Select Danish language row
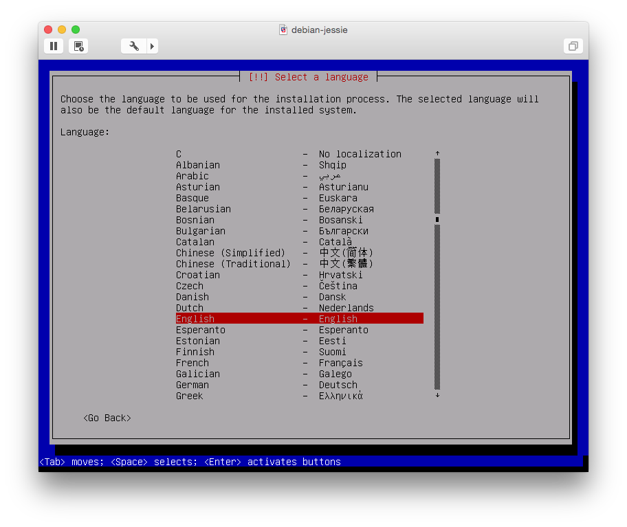This screenshot has width=627, height=527. (300, 297)
